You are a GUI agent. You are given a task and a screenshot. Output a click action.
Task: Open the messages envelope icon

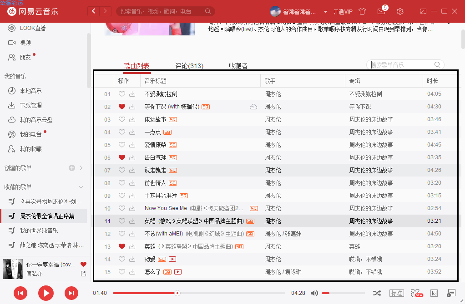381,11
